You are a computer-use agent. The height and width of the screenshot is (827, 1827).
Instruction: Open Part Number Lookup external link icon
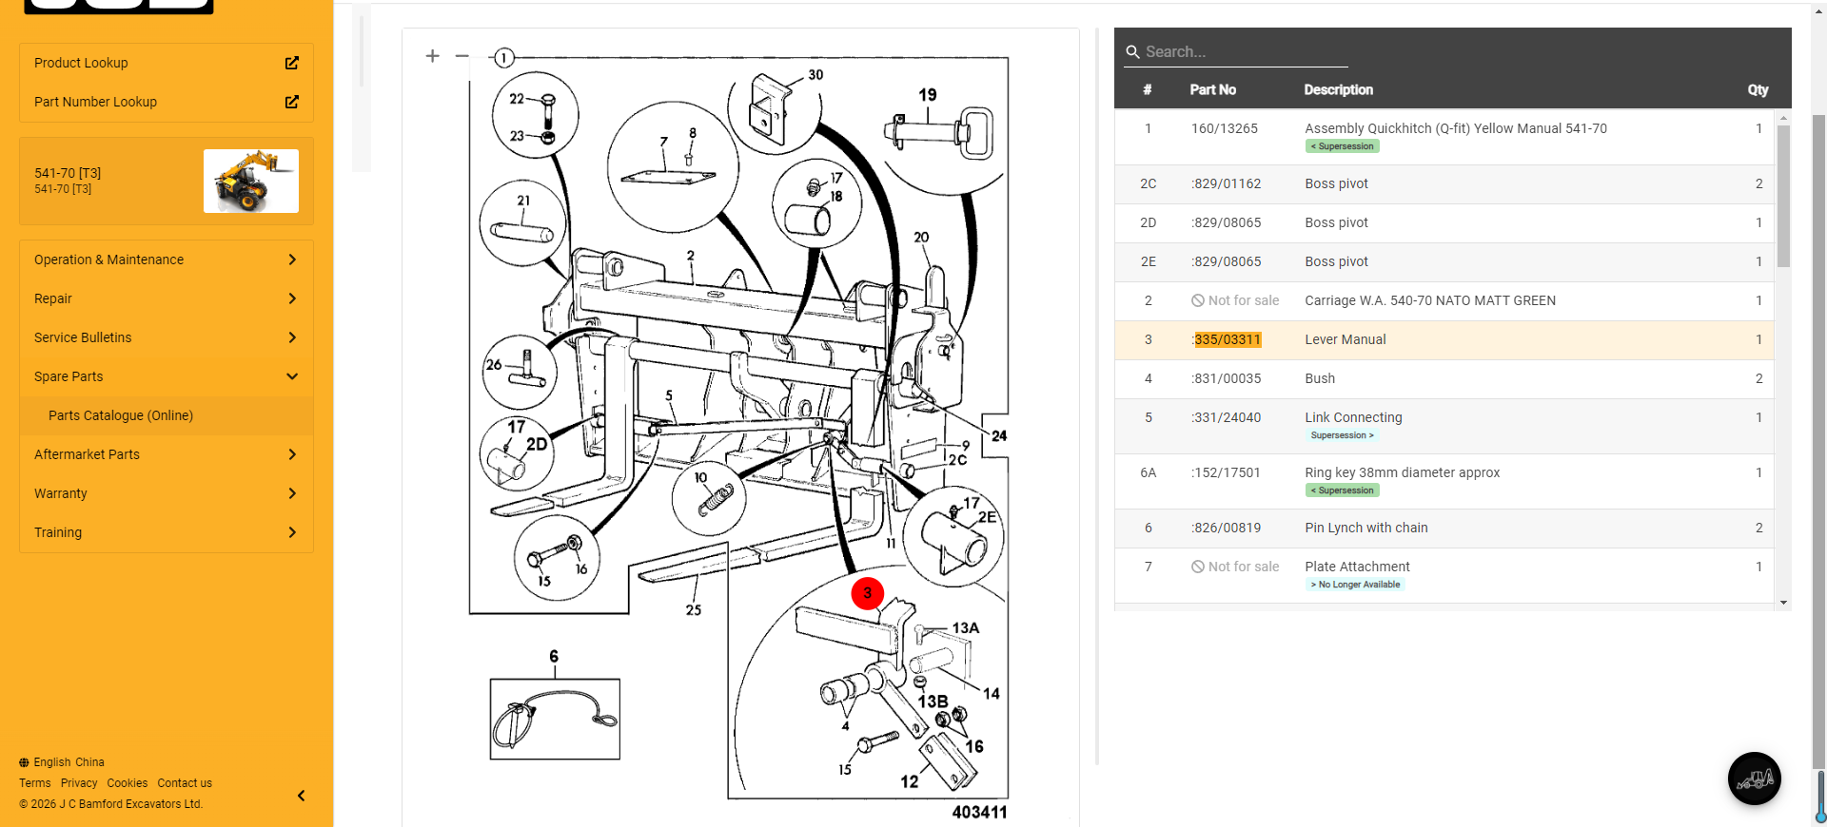pos(292,102)
